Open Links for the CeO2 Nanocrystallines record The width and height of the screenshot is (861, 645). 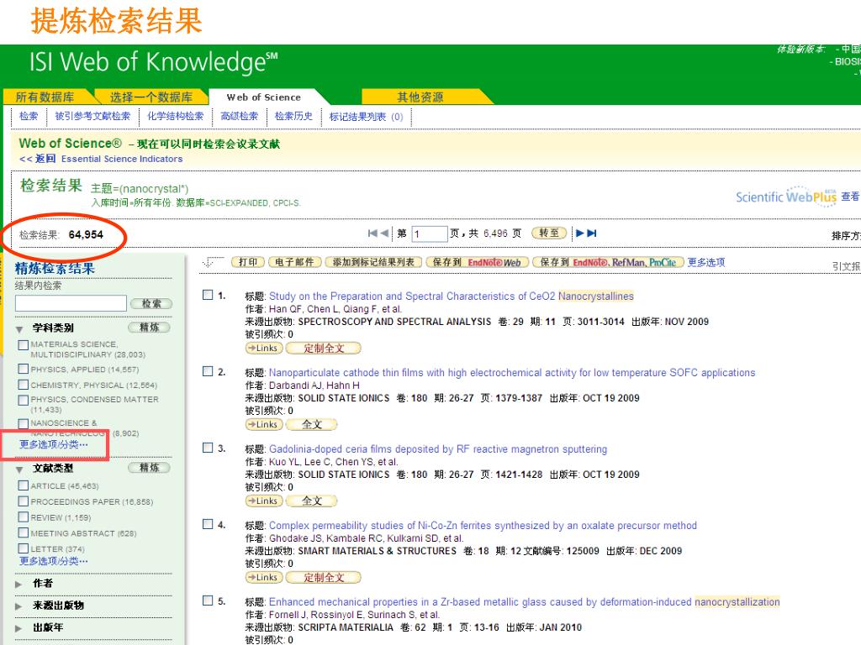tap(264, 349)
